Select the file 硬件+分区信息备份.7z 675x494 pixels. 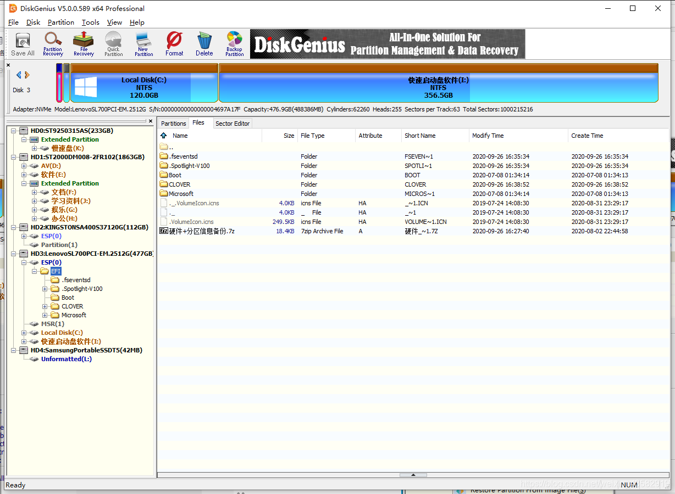pos(202,231)
